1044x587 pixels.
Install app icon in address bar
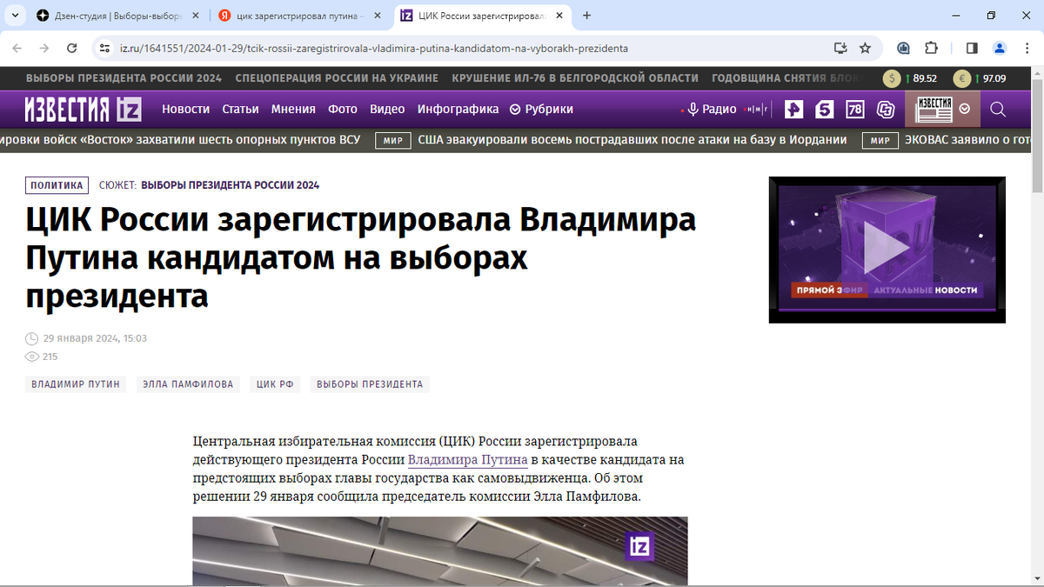[840, 48]
